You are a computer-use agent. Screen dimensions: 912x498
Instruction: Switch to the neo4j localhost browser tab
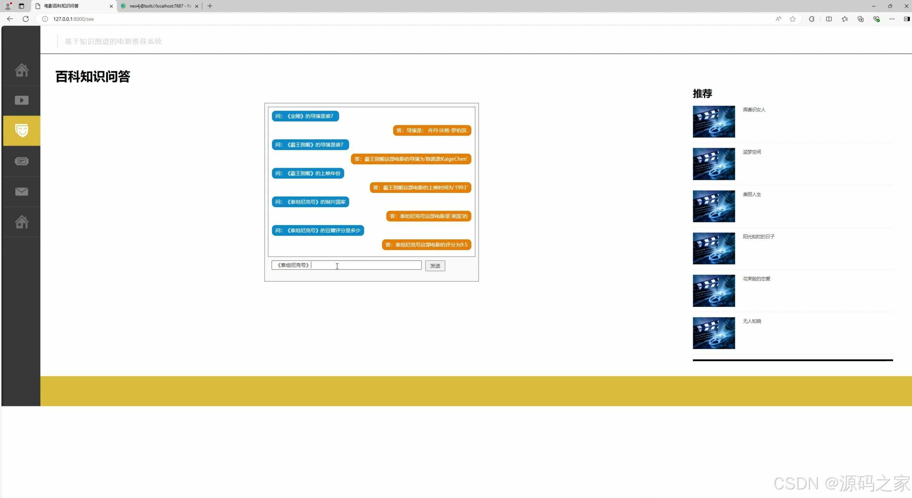pos(159,6)
